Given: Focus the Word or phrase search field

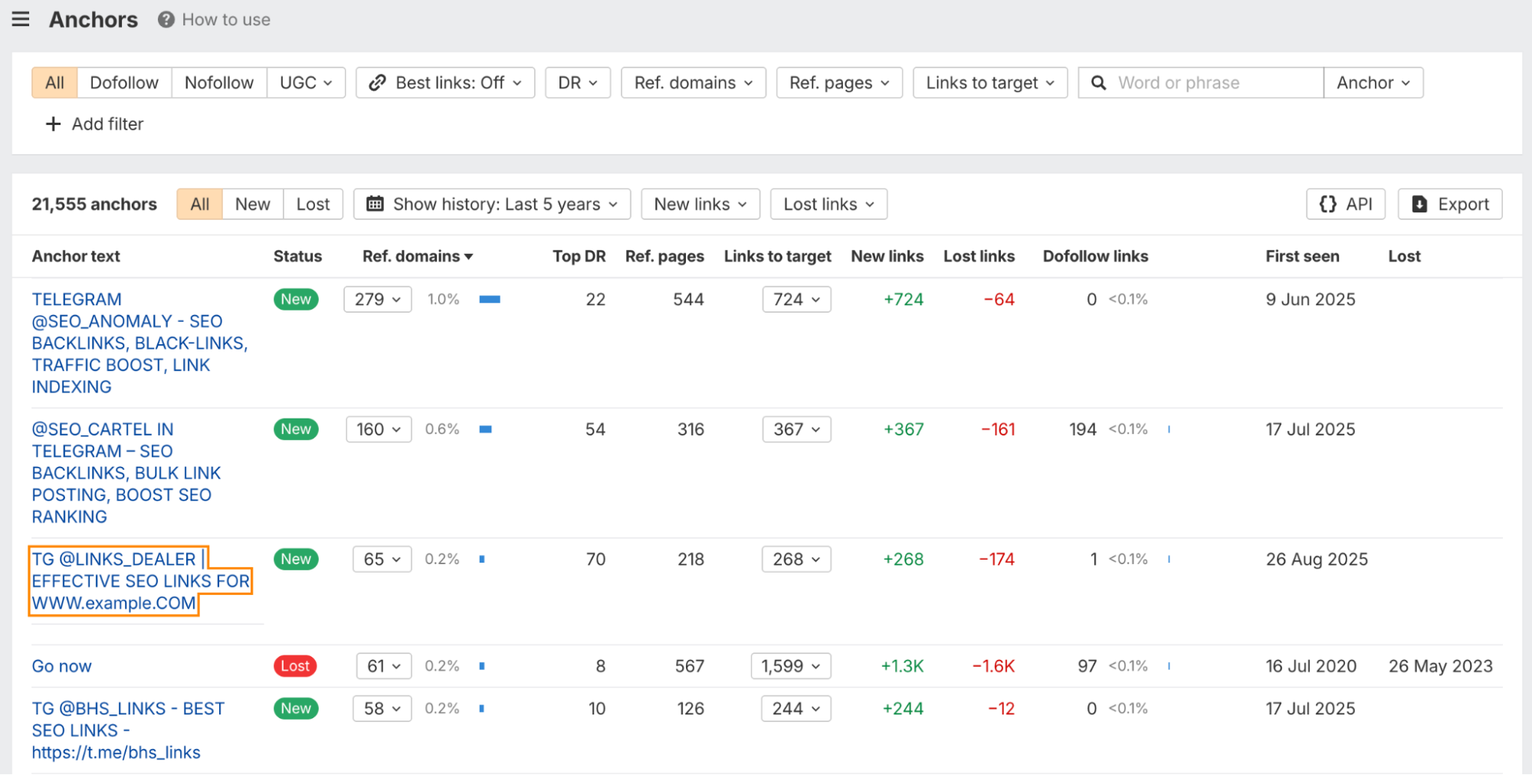Looking at the screenshot, I should [1216, 83].
